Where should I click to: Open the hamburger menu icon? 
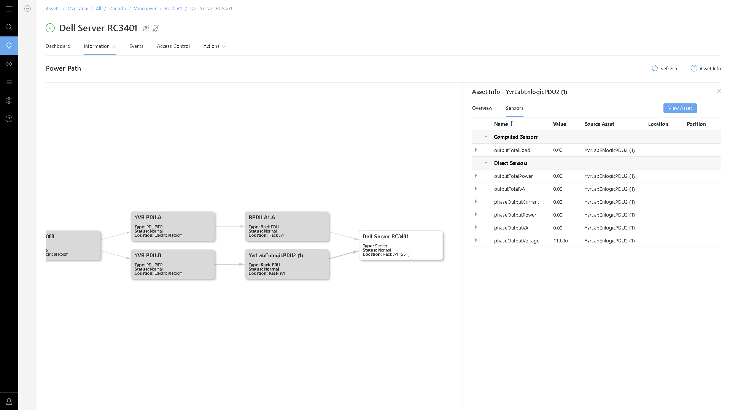(9, 9)
